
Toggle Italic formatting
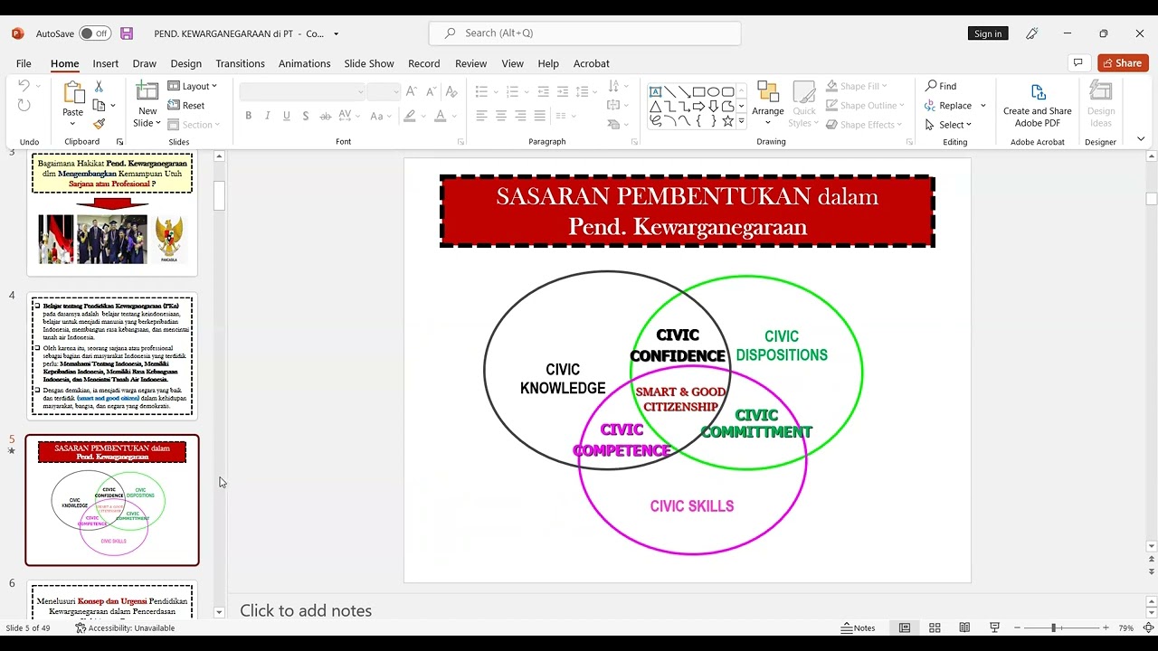[x=268, y=116]
